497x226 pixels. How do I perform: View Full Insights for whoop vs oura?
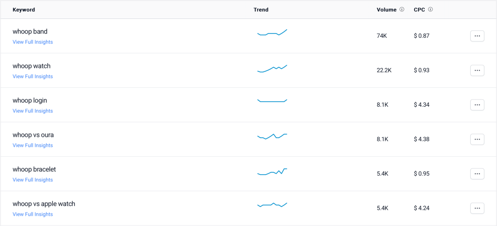tap(33, 145)
